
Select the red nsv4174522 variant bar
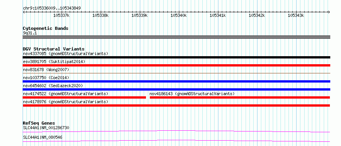click(84, 97)
